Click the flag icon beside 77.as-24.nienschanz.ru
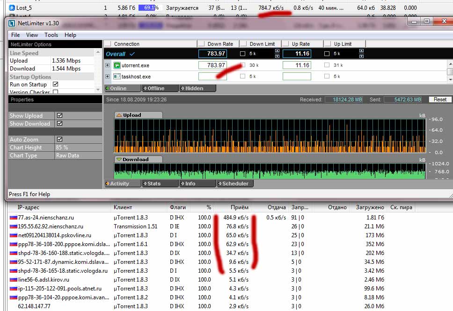453x311 pixels. 13,218
